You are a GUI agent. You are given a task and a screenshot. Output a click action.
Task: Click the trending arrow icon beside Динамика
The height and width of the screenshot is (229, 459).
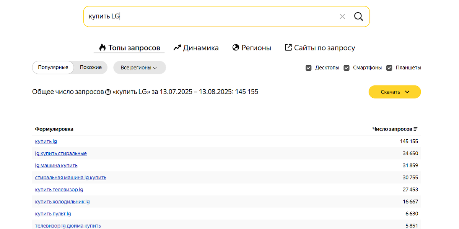[177, 47]
